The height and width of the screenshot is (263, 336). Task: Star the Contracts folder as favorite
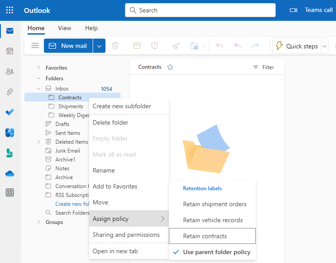(x=170, y=67)
